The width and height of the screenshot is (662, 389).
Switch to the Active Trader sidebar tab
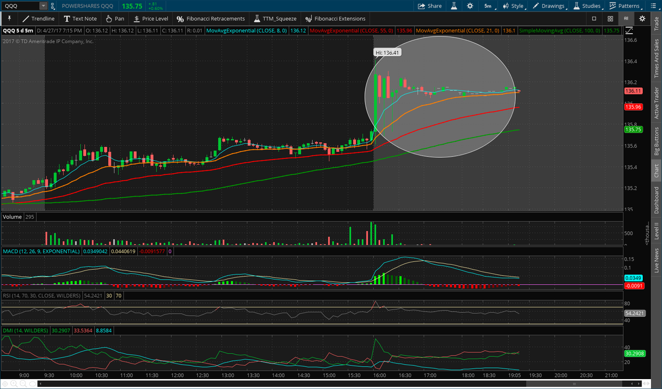point(656,102)
